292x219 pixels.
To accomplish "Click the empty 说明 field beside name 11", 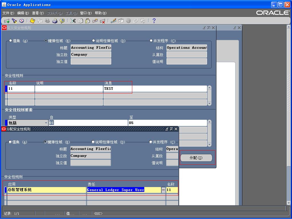I will coord(69,89).
